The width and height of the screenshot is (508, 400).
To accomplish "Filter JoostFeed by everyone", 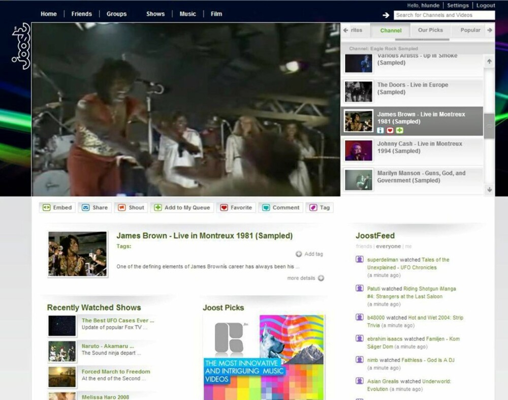I will 388,247.
